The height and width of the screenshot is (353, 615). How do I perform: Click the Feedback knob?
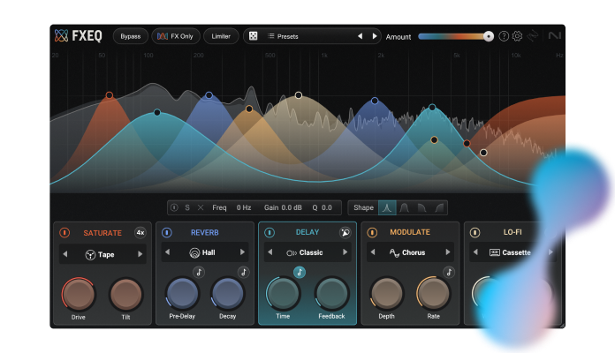pyautogui.click(x=332, y=294)
